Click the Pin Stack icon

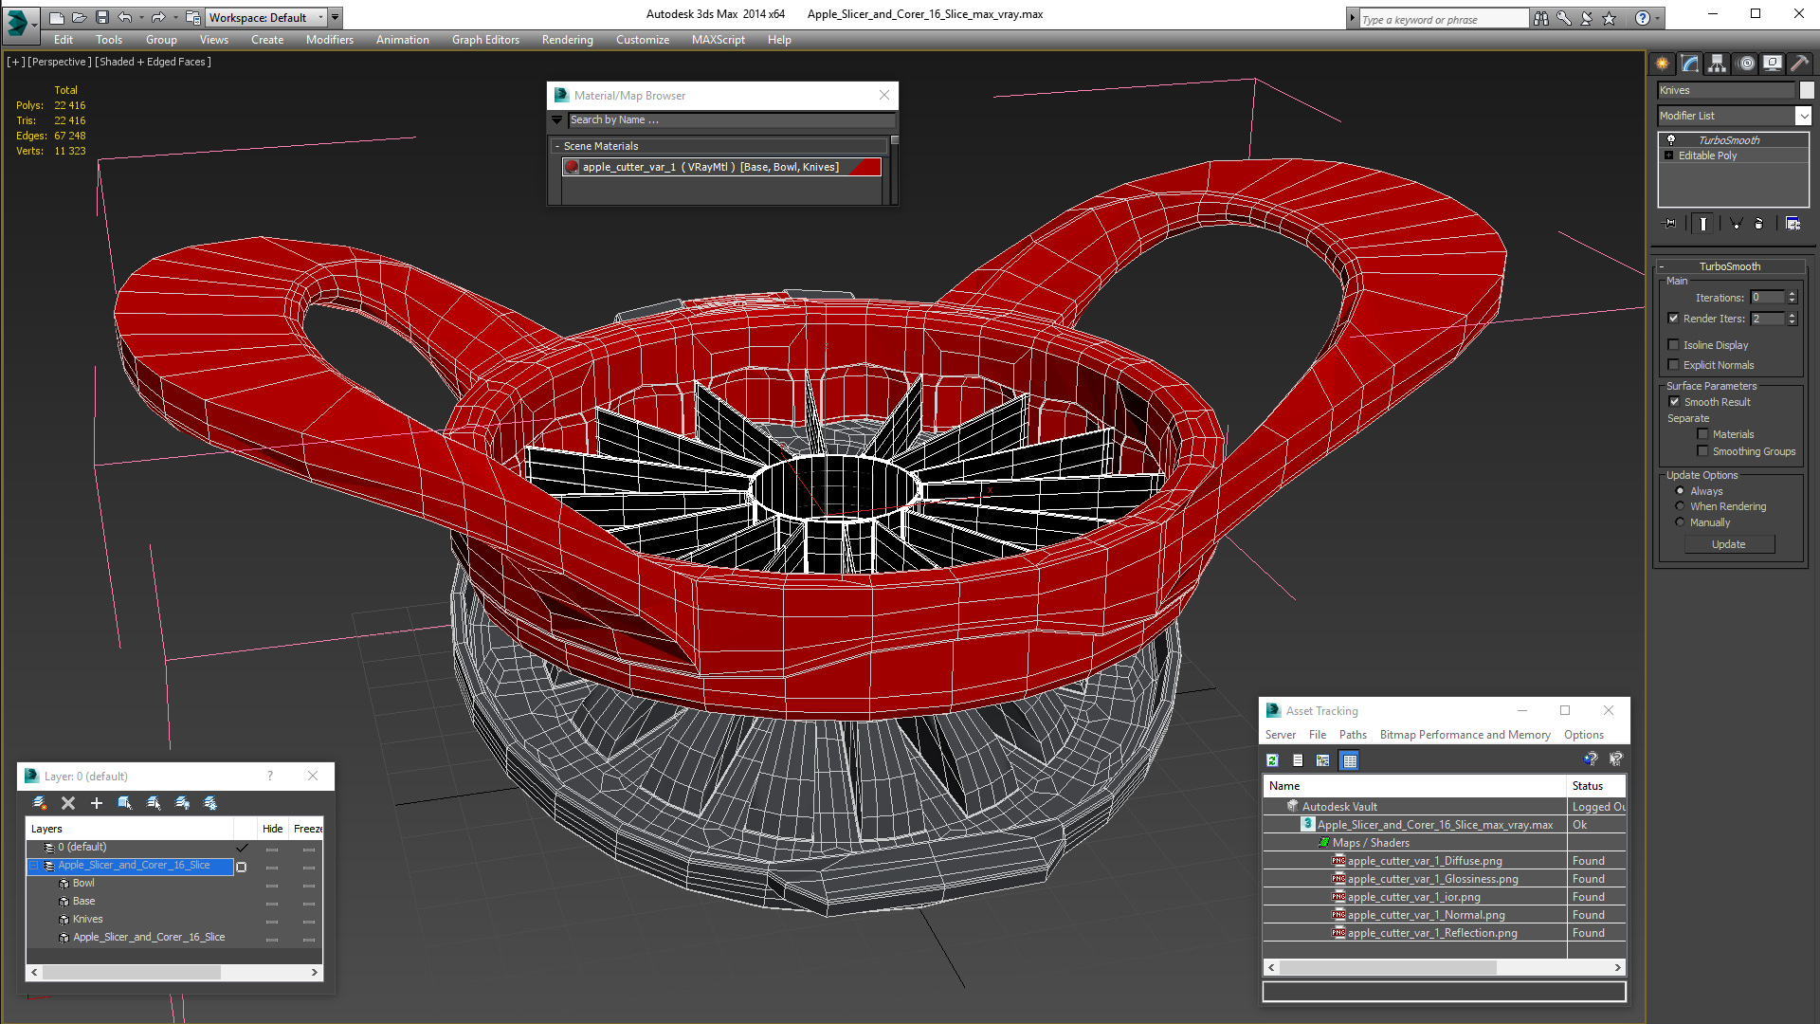point(1670,224)
